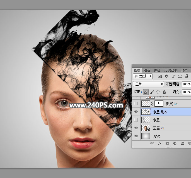Switch to the 历史记录 tab
Screen dimensions: 191x178
coord(171,70)
